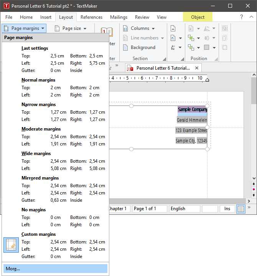Select Custom margins preset heading
The image size is (257, 276).
38,234
